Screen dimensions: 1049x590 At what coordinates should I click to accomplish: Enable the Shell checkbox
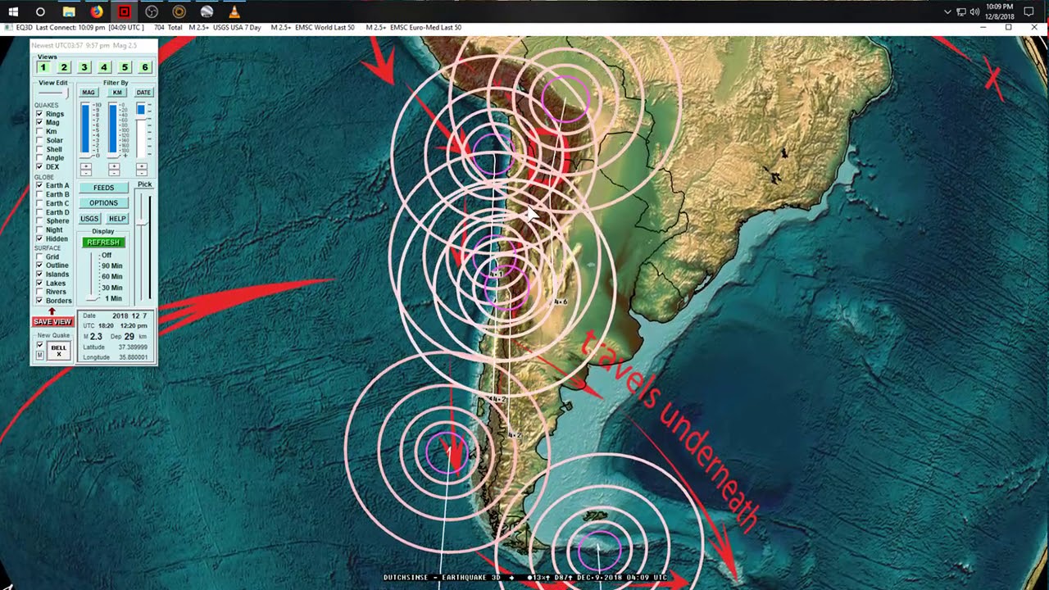point(39,149)
